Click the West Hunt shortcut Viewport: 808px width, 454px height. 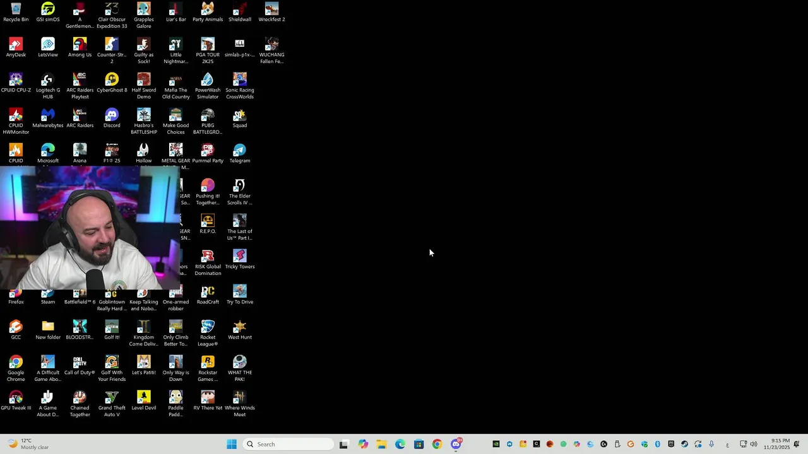(240, 330)
